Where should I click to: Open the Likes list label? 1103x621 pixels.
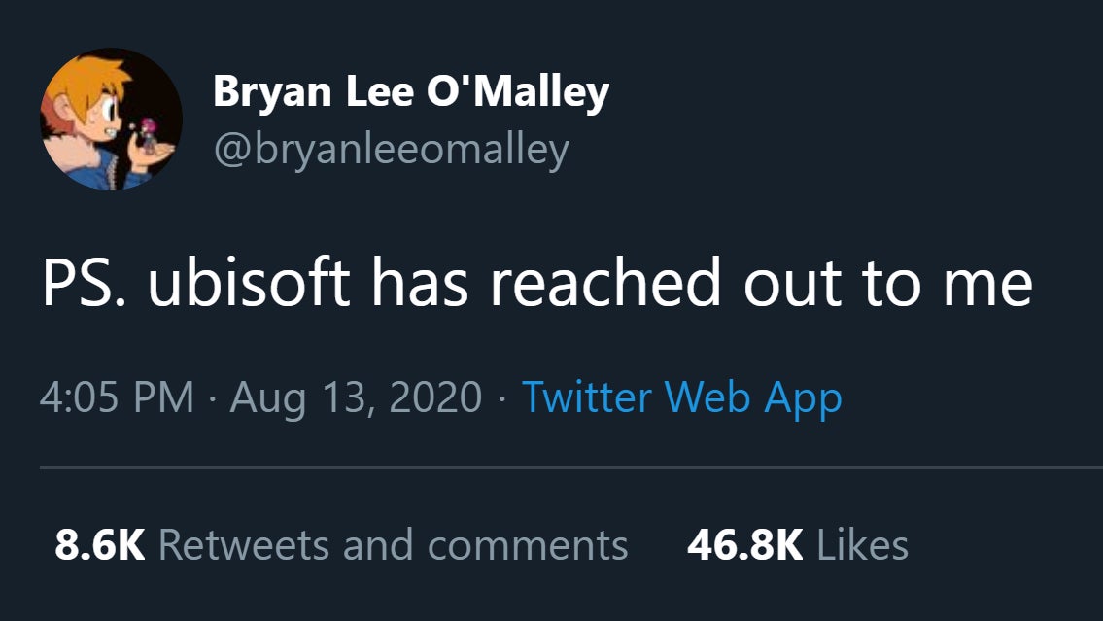coord(862,545)
